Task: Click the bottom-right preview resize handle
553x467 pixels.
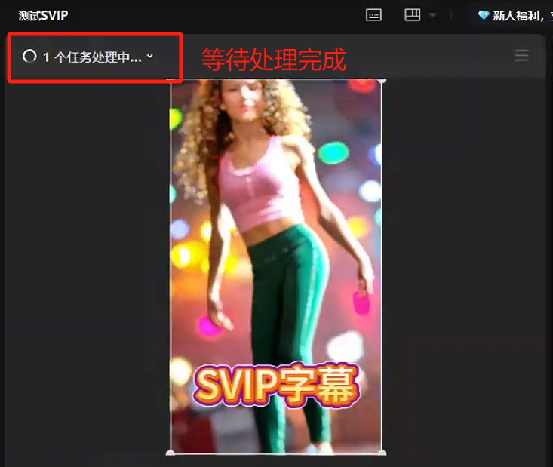Action: point(382,453)
